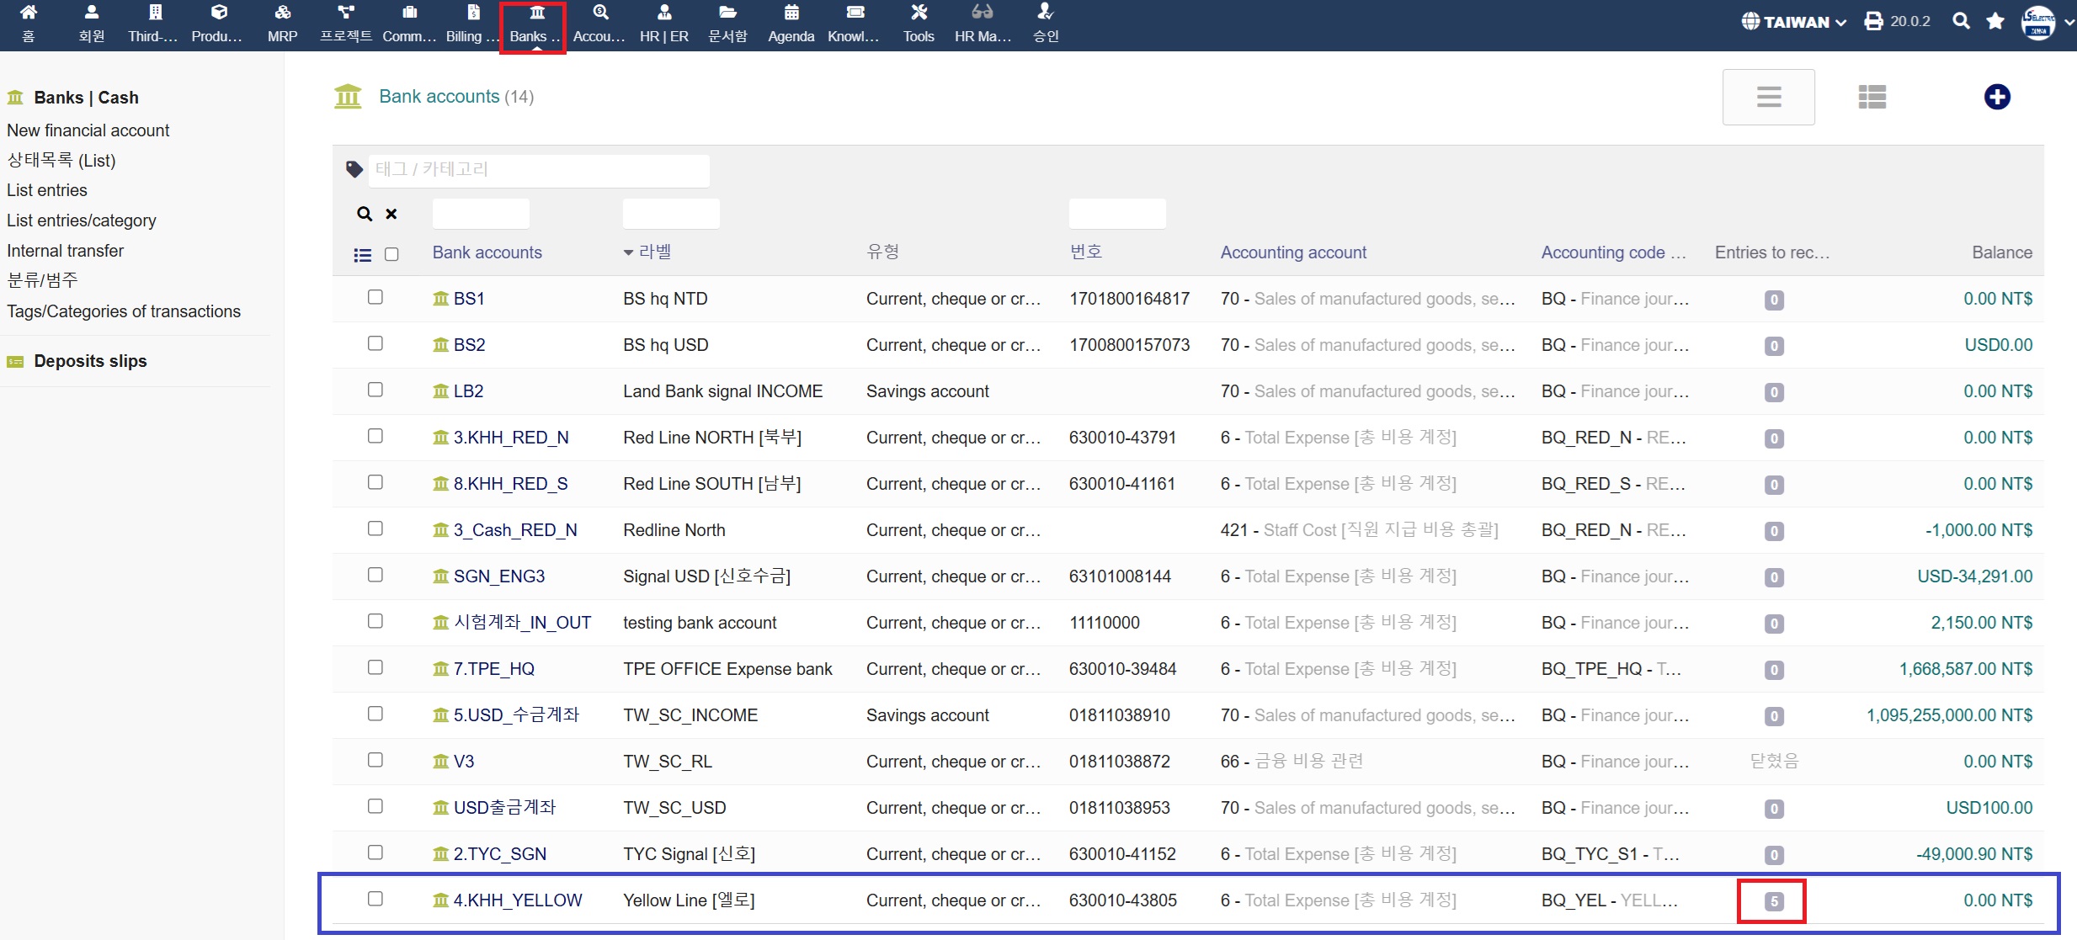Open the Agenda menu in the top bar
2077x940 pixels.
(x=791, y=23)
